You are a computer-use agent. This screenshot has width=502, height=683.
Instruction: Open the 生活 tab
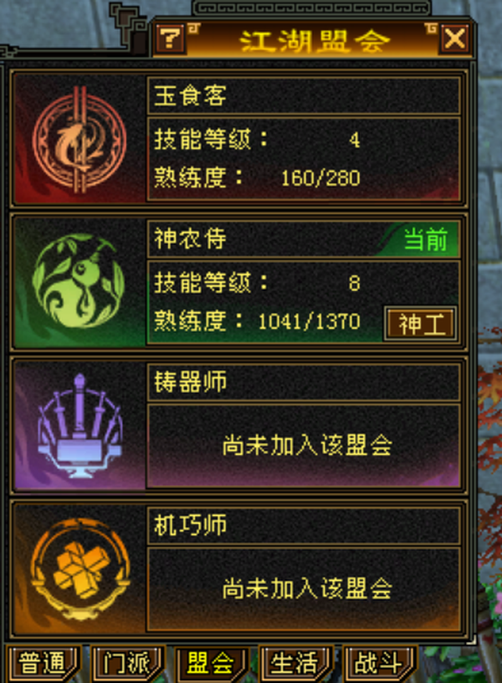(x=295, y=665)
